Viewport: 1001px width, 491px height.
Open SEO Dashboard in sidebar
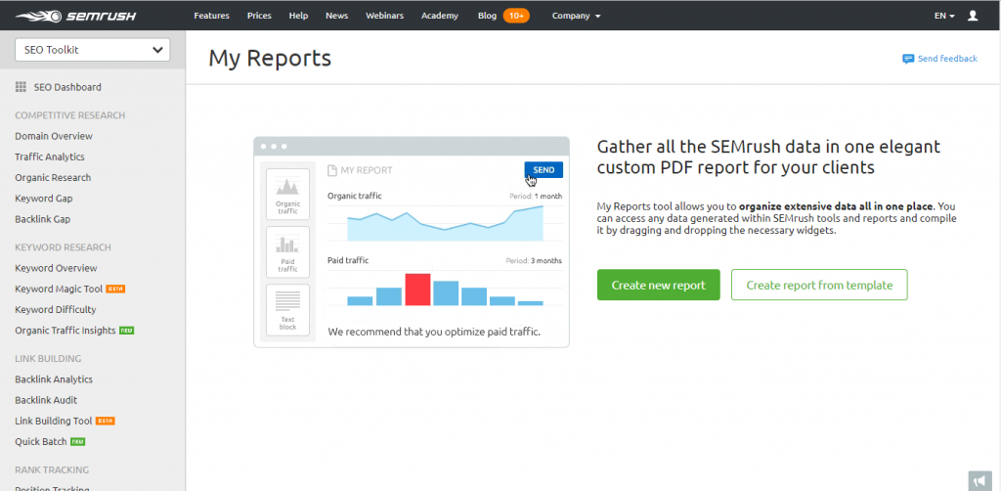[67, 87]
